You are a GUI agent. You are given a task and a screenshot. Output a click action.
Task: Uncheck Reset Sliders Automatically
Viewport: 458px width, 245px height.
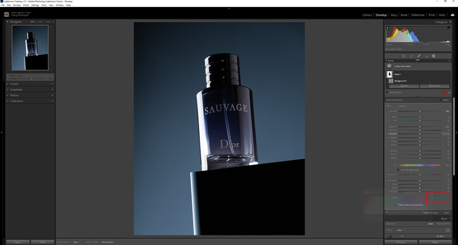(397, 205)
